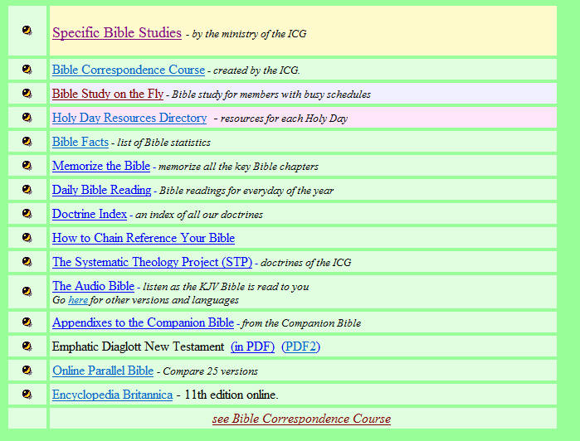This screenshot has width=580, height=441.
Task: Click bullet icon beside Bible Correspondence Course
Action: [27, 70]
